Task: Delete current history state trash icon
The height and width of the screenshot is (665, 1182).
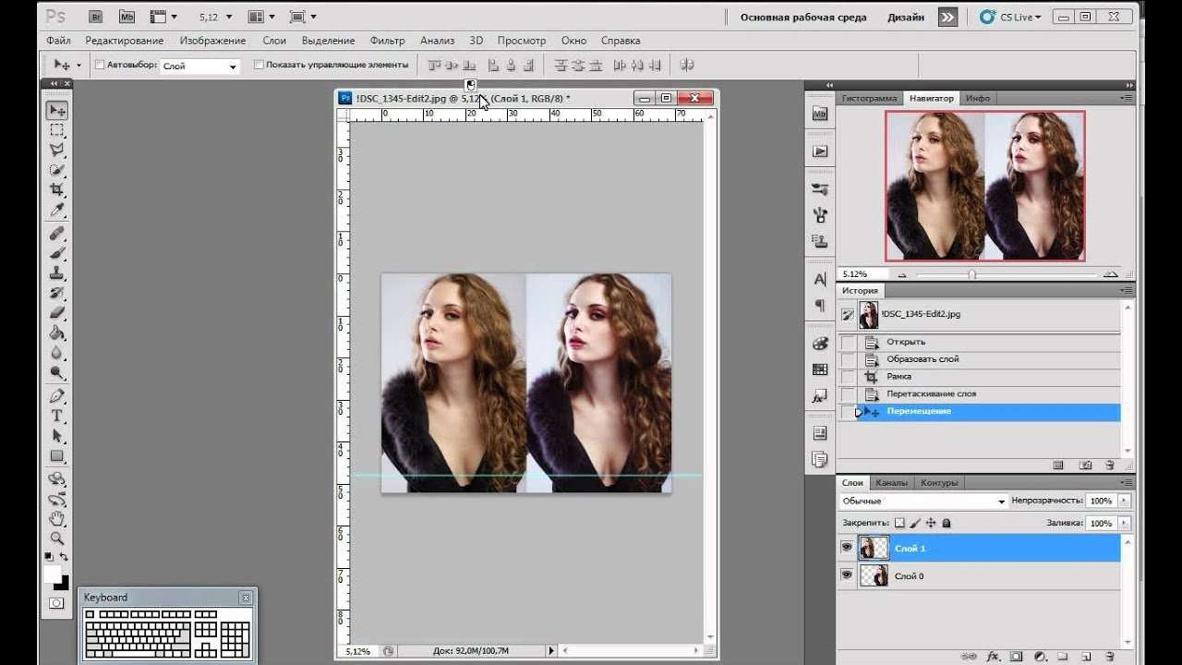Action: coord(1109,465)
